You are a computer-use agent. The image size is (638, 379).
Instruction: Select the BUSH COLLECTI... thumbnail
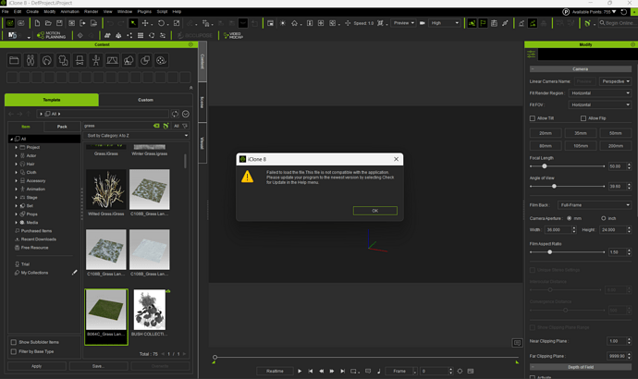click(x=149, y=310)
